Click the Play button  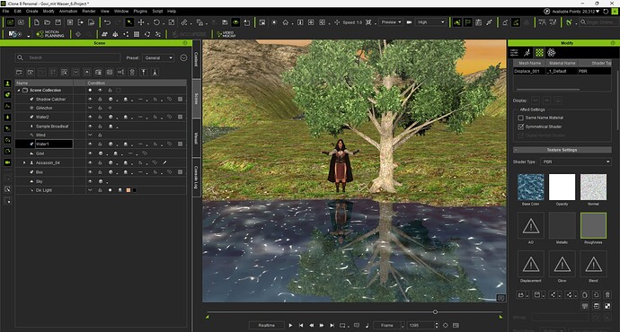tap(290, 326)
